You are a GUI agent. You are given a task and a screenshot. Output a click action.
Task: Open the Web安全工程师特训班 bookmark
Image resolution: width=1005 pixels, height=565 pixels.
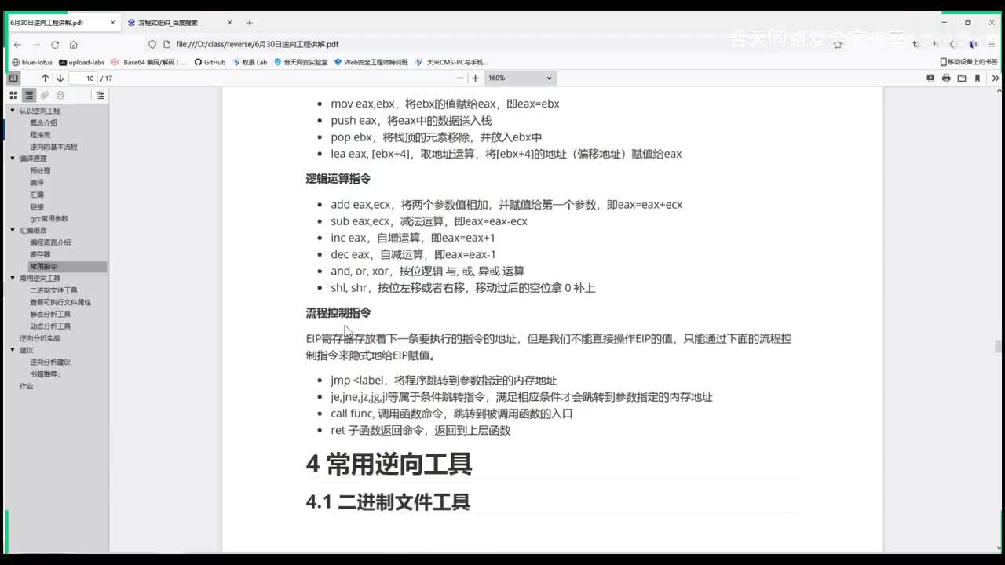371,62
